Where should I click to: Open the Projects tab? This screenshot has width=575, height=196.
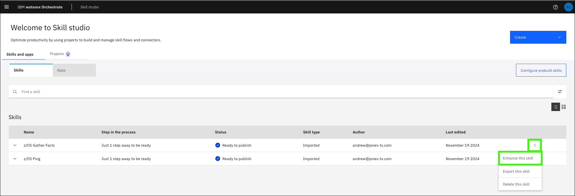pos(57,54)
